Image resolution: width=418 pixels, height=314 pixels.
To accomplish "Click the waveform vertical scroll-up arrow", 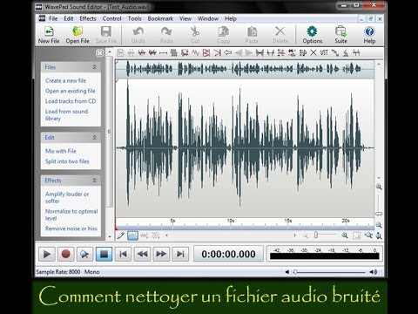I will click(x=379, y=64).
